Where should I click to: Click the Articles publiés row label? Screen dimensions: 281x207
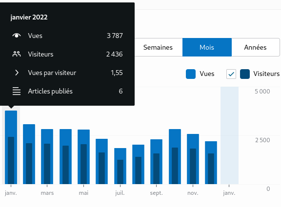tap(50, 91)
